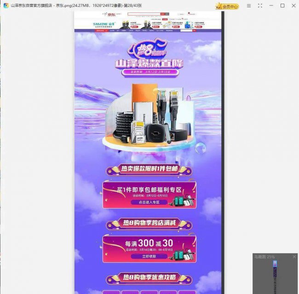
Task: Click the file name title text
Action: 76,6
